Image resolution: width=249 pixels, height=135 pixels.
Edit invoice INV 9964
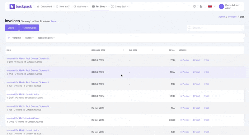coord(206,84)
